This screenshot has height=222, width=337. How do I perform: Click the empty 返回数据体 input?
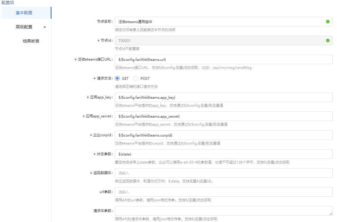tap(223, 173)
